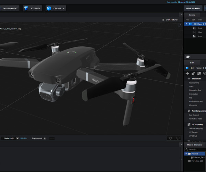Viewport: 206px width, 172px height.
Task: Select the blue cube icon of DJI_Mavic group in Scene
Action: coord(190,24)
